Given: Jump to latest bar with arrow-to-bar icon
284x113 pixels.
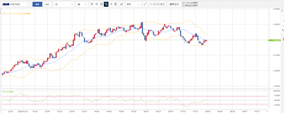Looking at the screenshot, I should click(x=111, y=4).
